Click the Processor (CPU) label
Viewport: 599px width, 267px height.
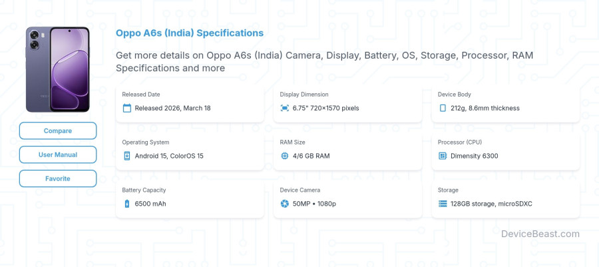click(x=459, y=142)
